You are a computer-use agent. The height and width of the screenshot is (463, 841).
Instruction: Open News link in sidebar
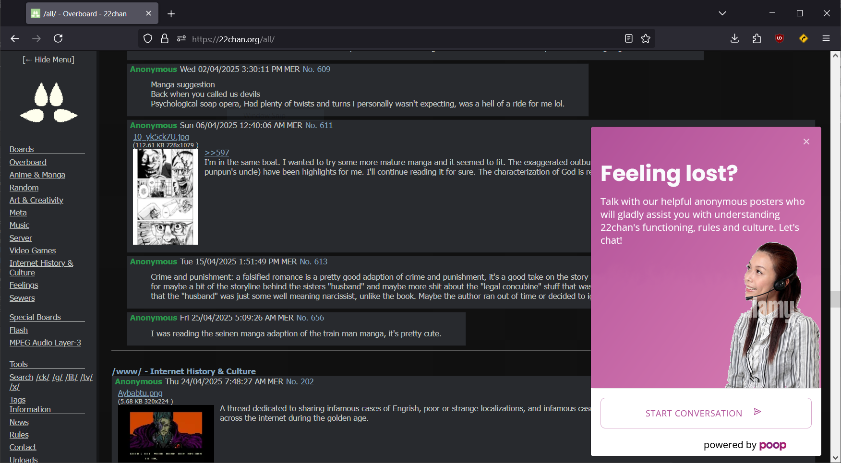pyautogui.click(x=19, y=422)
